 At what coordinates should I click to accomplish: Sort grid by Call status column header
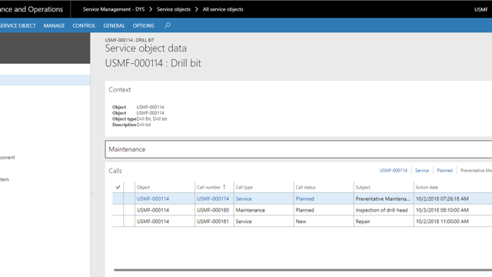click(305, 187)
